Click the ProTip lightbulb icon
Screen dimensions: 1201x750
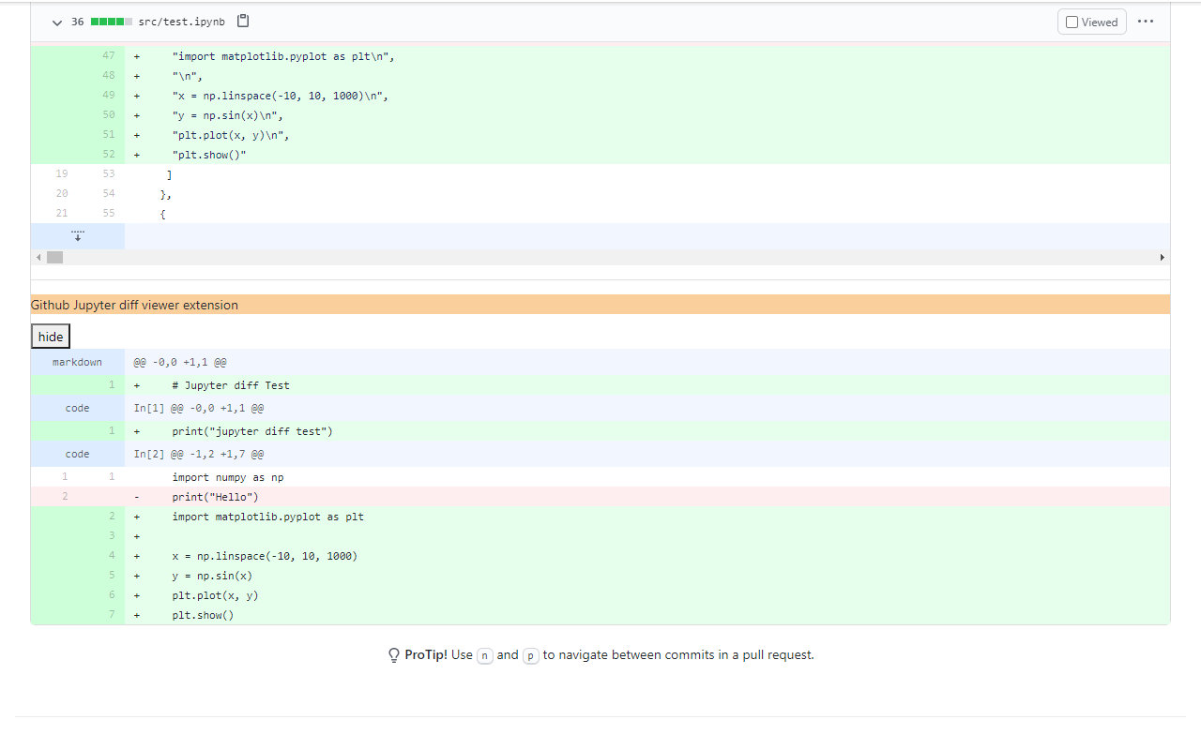[x=394, y=655]
